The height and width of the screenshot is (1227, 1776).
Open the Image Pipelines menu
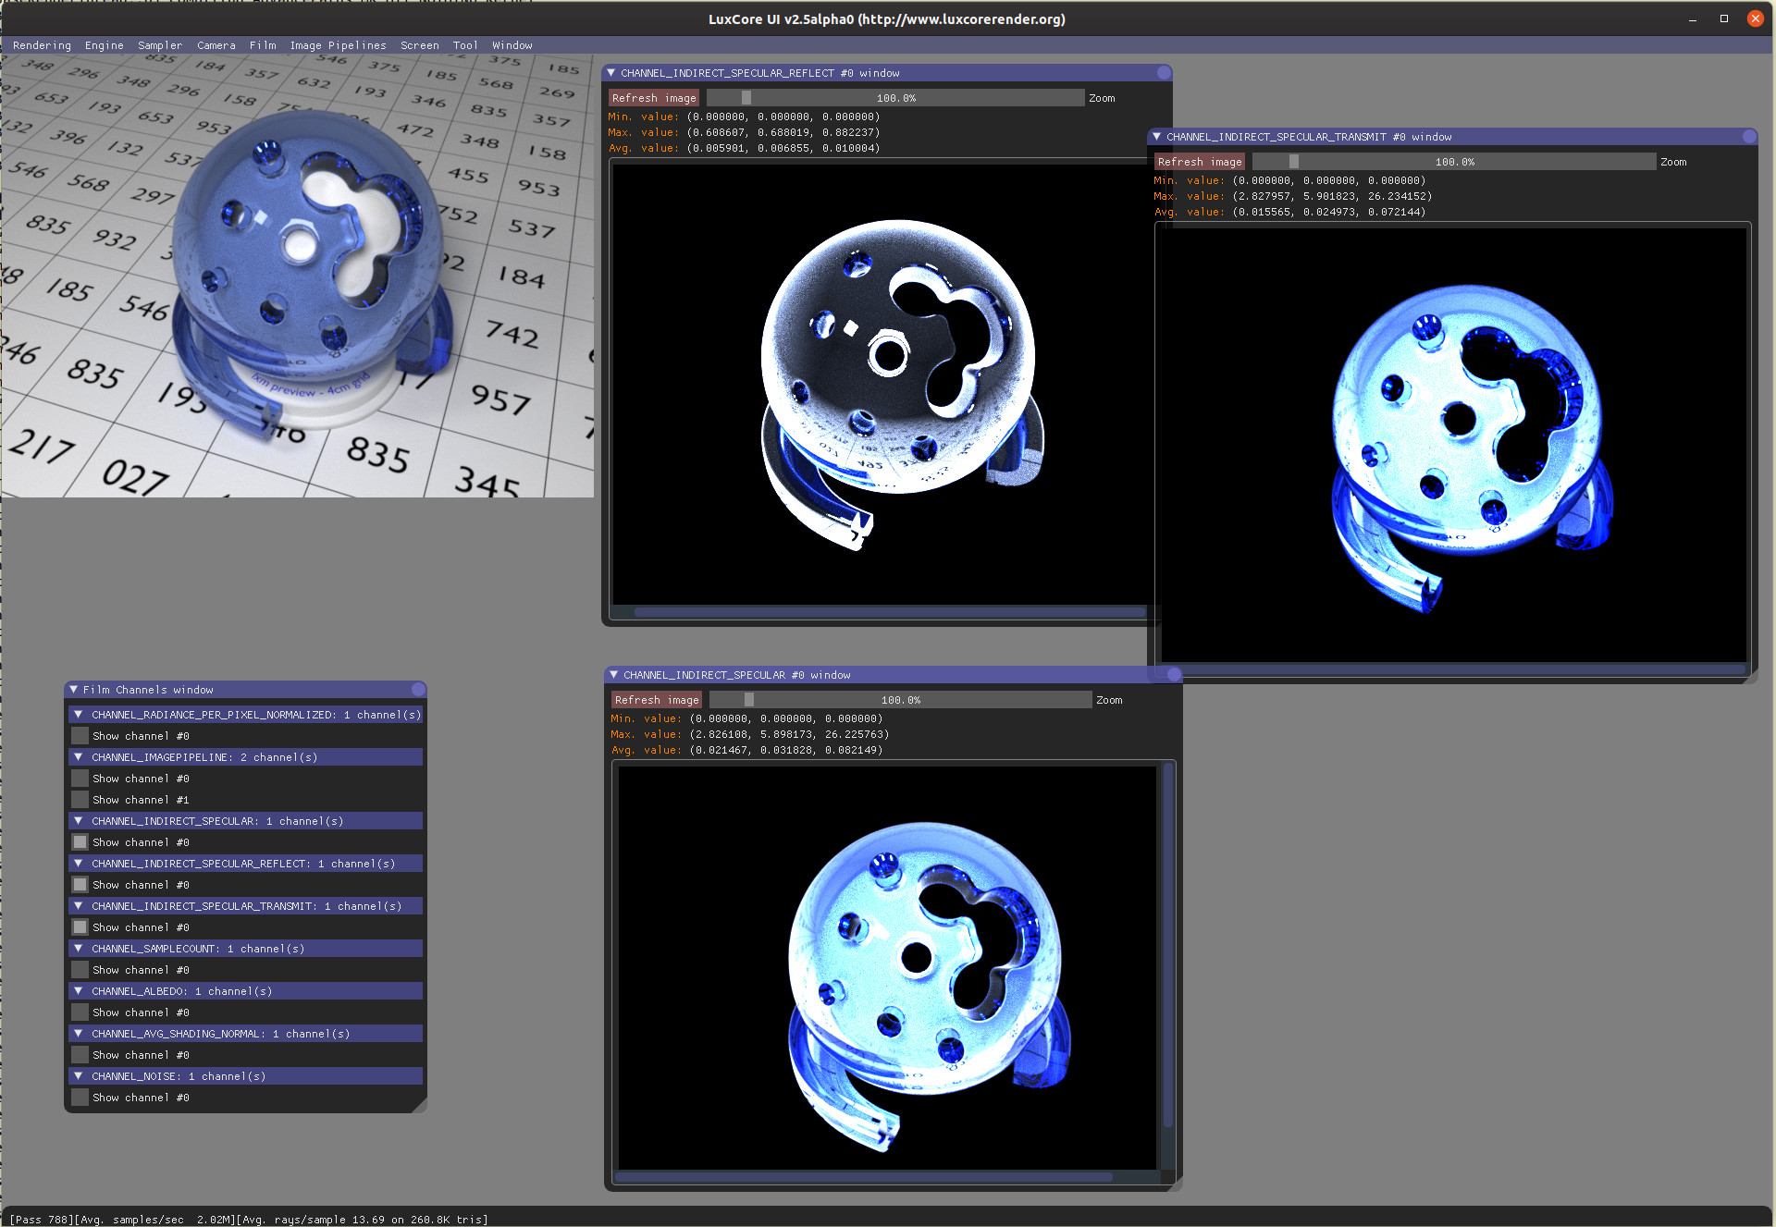click(x=338, y=45)
